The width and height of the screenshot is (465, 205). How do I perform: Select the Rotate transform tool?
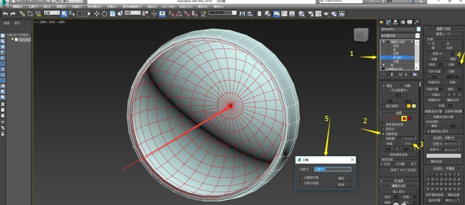point(104,14)
